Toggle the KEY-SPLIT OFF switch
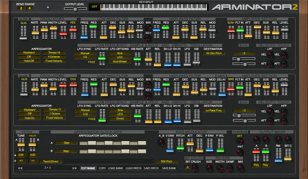The height and width of the screenshot is (179, 308). click(x=94, y=7)
